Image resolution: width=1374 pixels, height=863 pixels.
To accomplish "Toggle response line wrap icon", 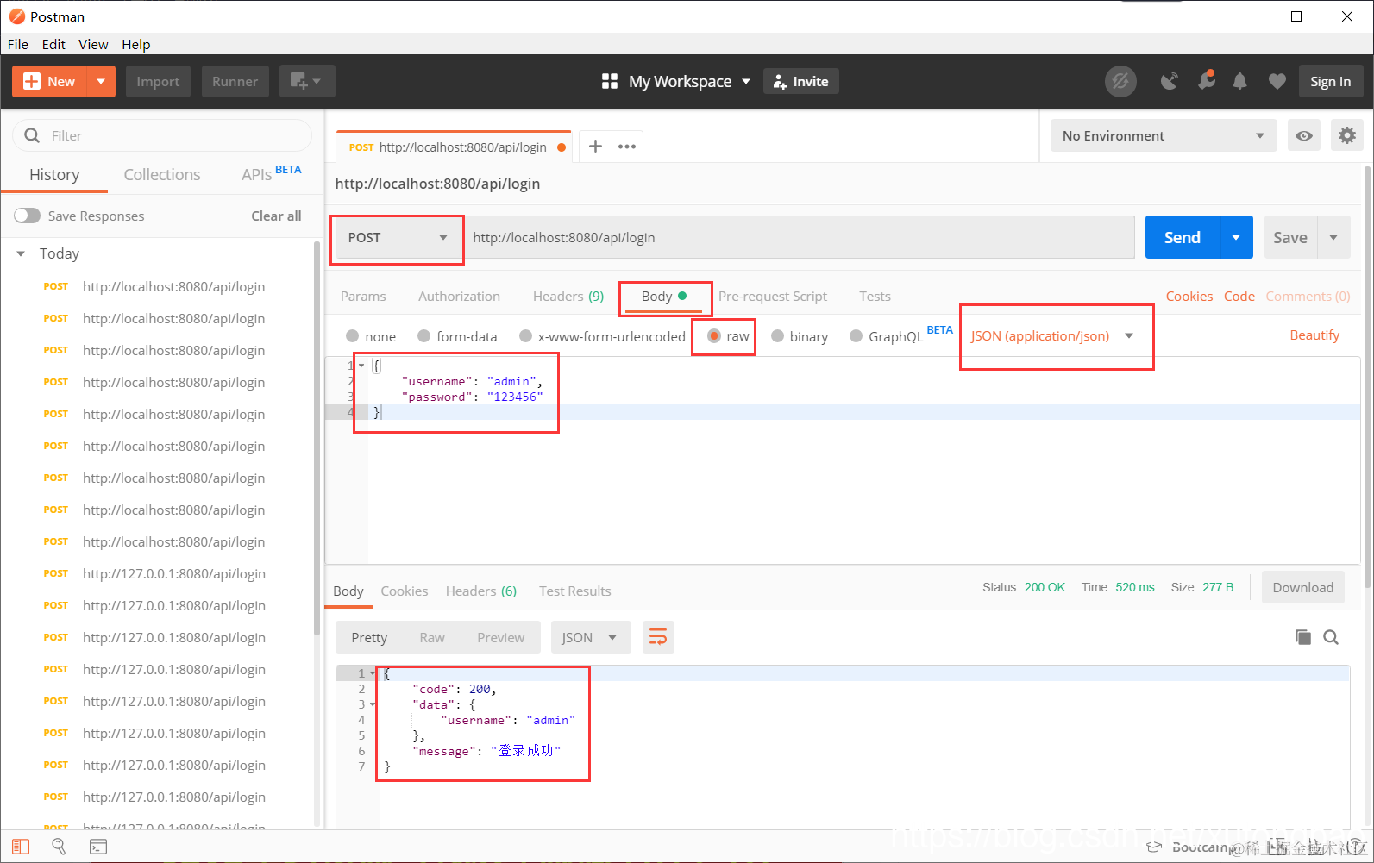I will click(x=658, y=637).
